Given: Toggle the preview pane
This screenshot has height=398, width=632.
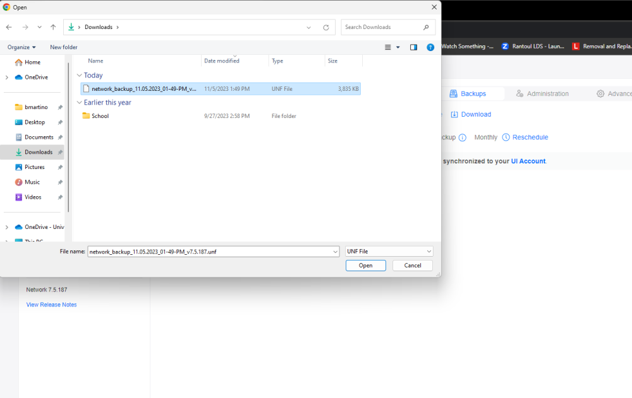Looking at the screenshot, I should pyautogui.click(x=413, y=47).
